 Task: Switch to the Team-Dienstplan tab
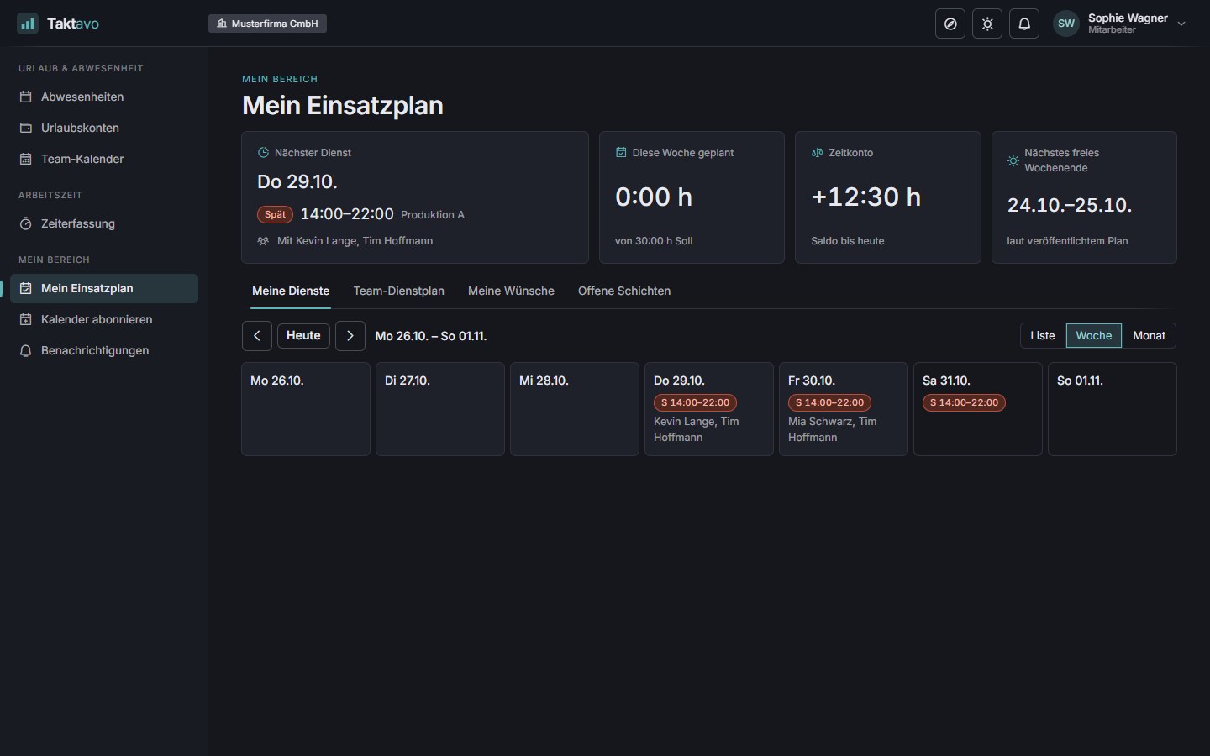(x=399, y=291)
